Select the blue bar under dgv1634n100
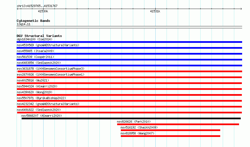Viewport: 250px width, 147px height. pos(129,42)
